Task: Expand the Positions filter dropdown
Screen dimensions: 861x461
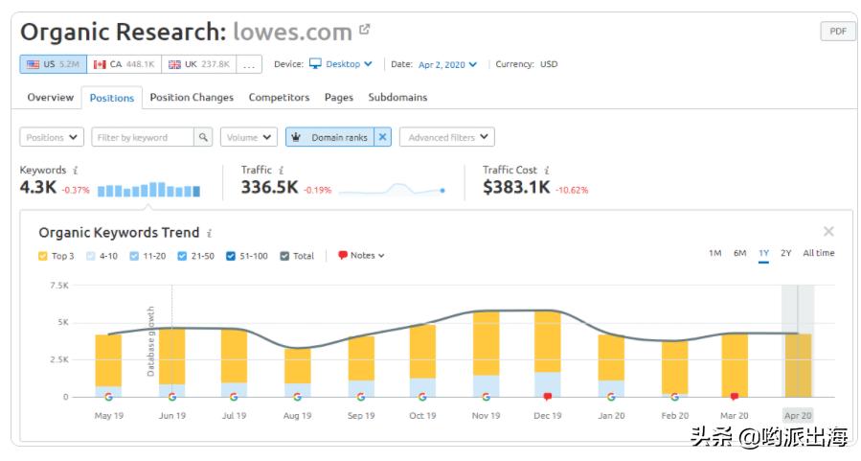Action: [x=52, y=137]
